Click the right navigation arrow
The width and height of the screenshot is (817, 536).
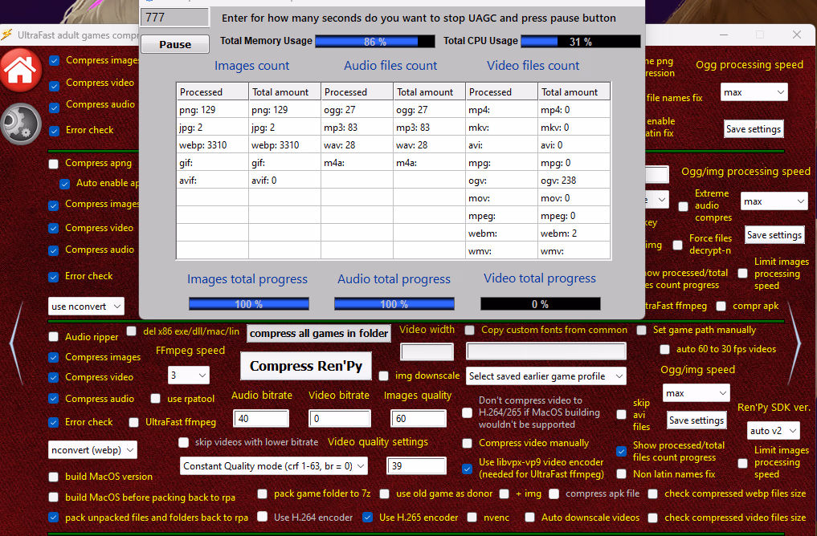tap(794, 339)
